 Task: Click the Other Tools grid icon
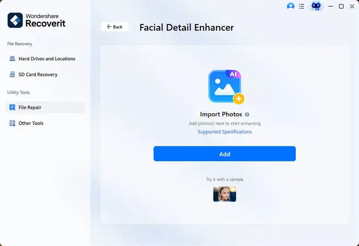point(13,123)
